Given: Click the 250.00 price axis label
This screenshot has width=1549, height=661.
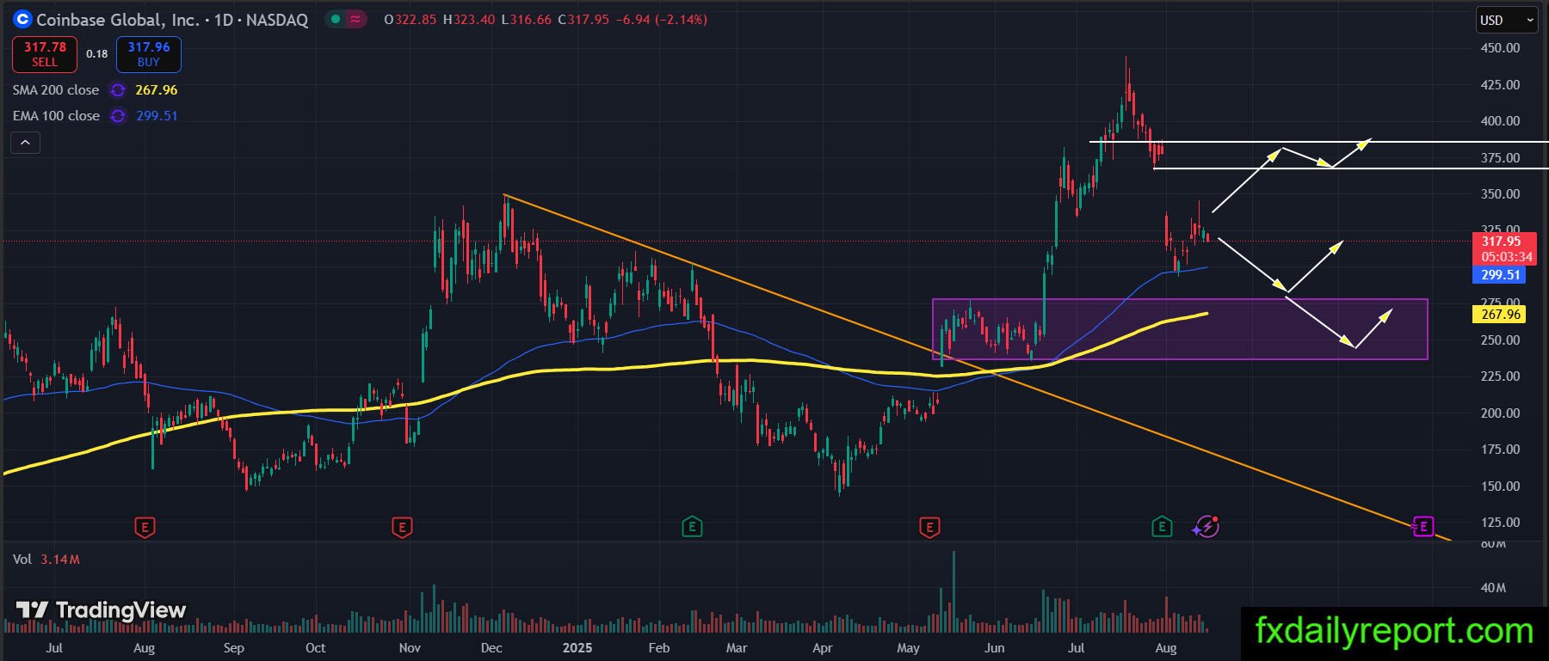Looking at the screenshot, I should coord(1500,340).
